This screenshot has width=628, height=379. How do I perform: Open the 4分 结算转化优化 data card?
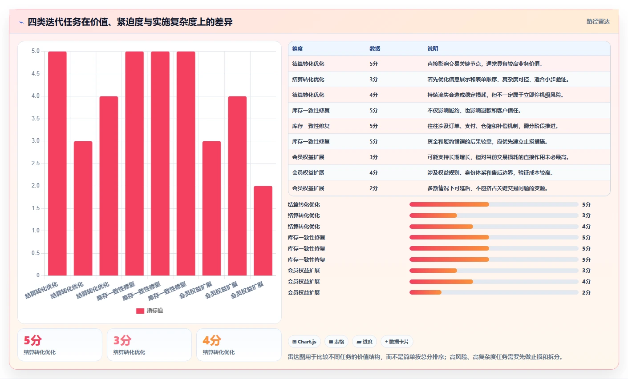tap(239, 345)
